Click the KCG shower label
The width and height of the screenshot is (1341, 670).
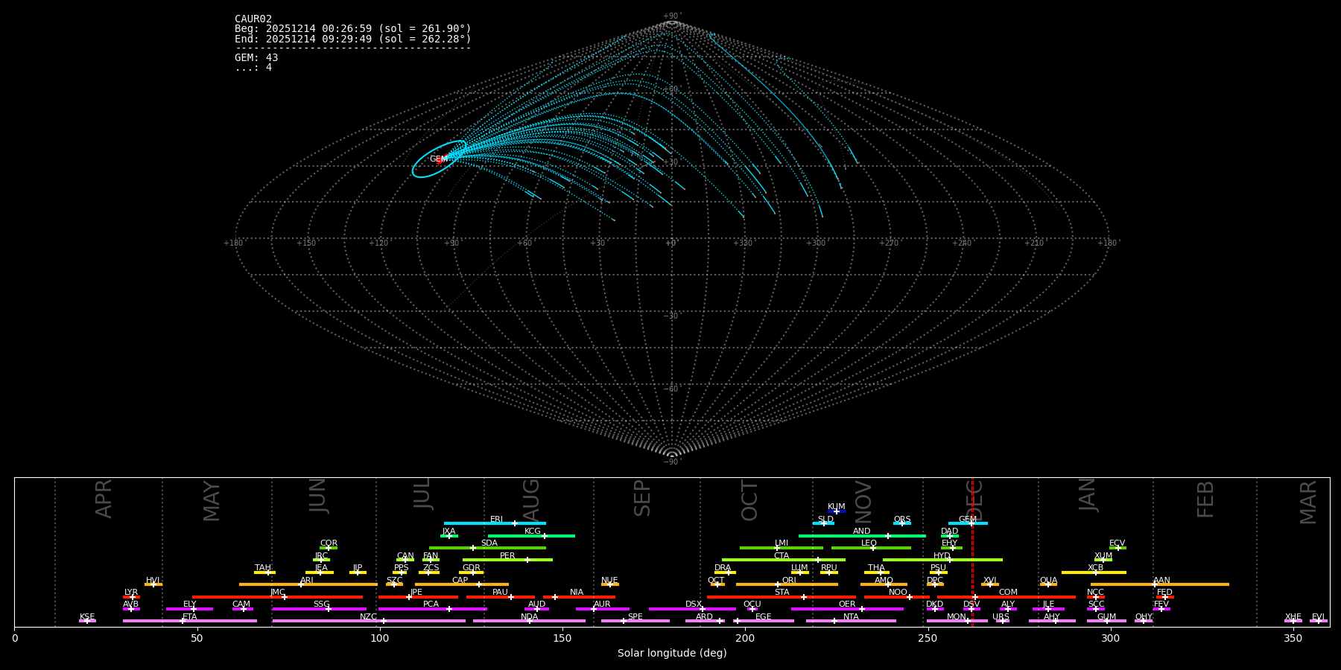pyautogui.click(x=533, y=532)
